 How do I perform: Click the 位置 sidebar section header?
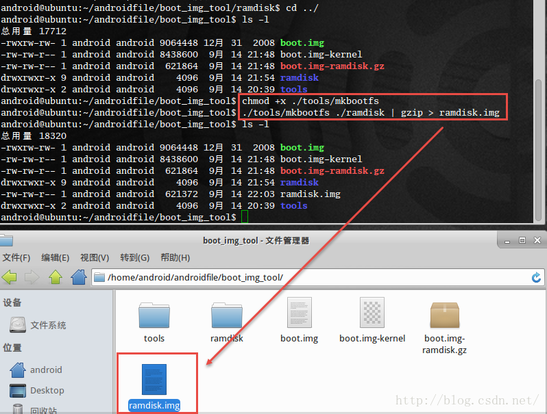point(12,348)
